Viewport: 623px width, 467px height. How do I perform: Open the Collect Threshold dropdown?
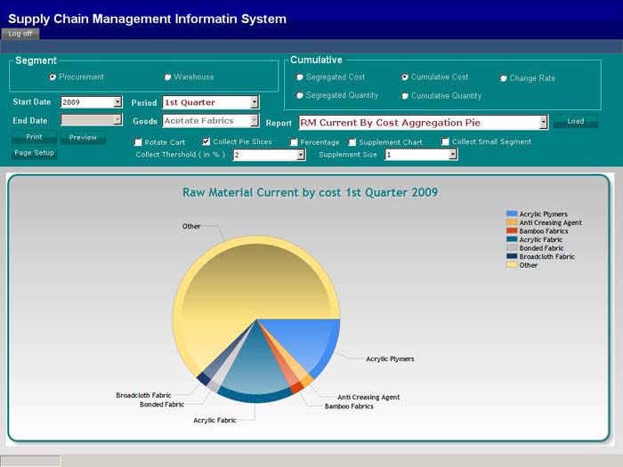[301, 155]
